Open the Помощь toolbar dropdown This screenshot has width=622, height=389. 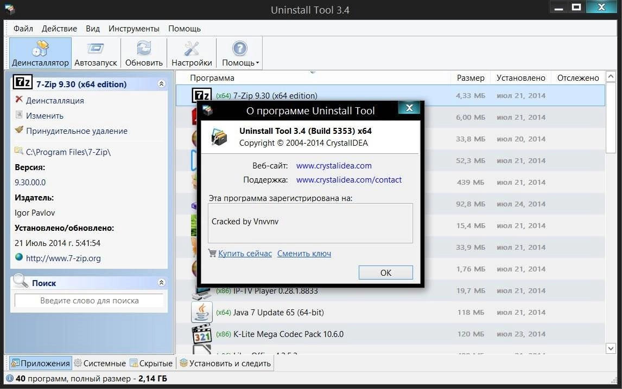(239, 54)
